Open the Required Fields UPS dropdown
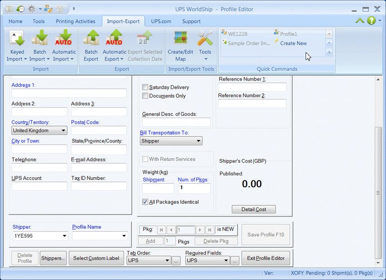Viewport: 386px width, 280px height. coord(207,260)
